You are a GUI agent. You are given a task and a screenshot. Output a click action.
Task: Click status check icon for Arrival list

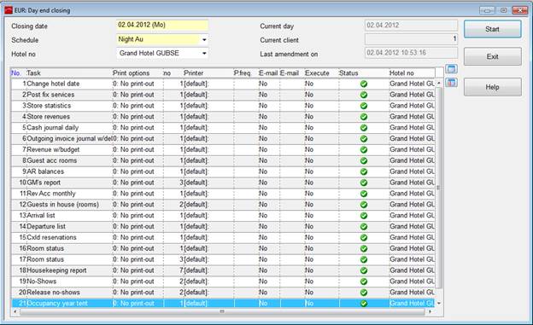coord(364,216)
